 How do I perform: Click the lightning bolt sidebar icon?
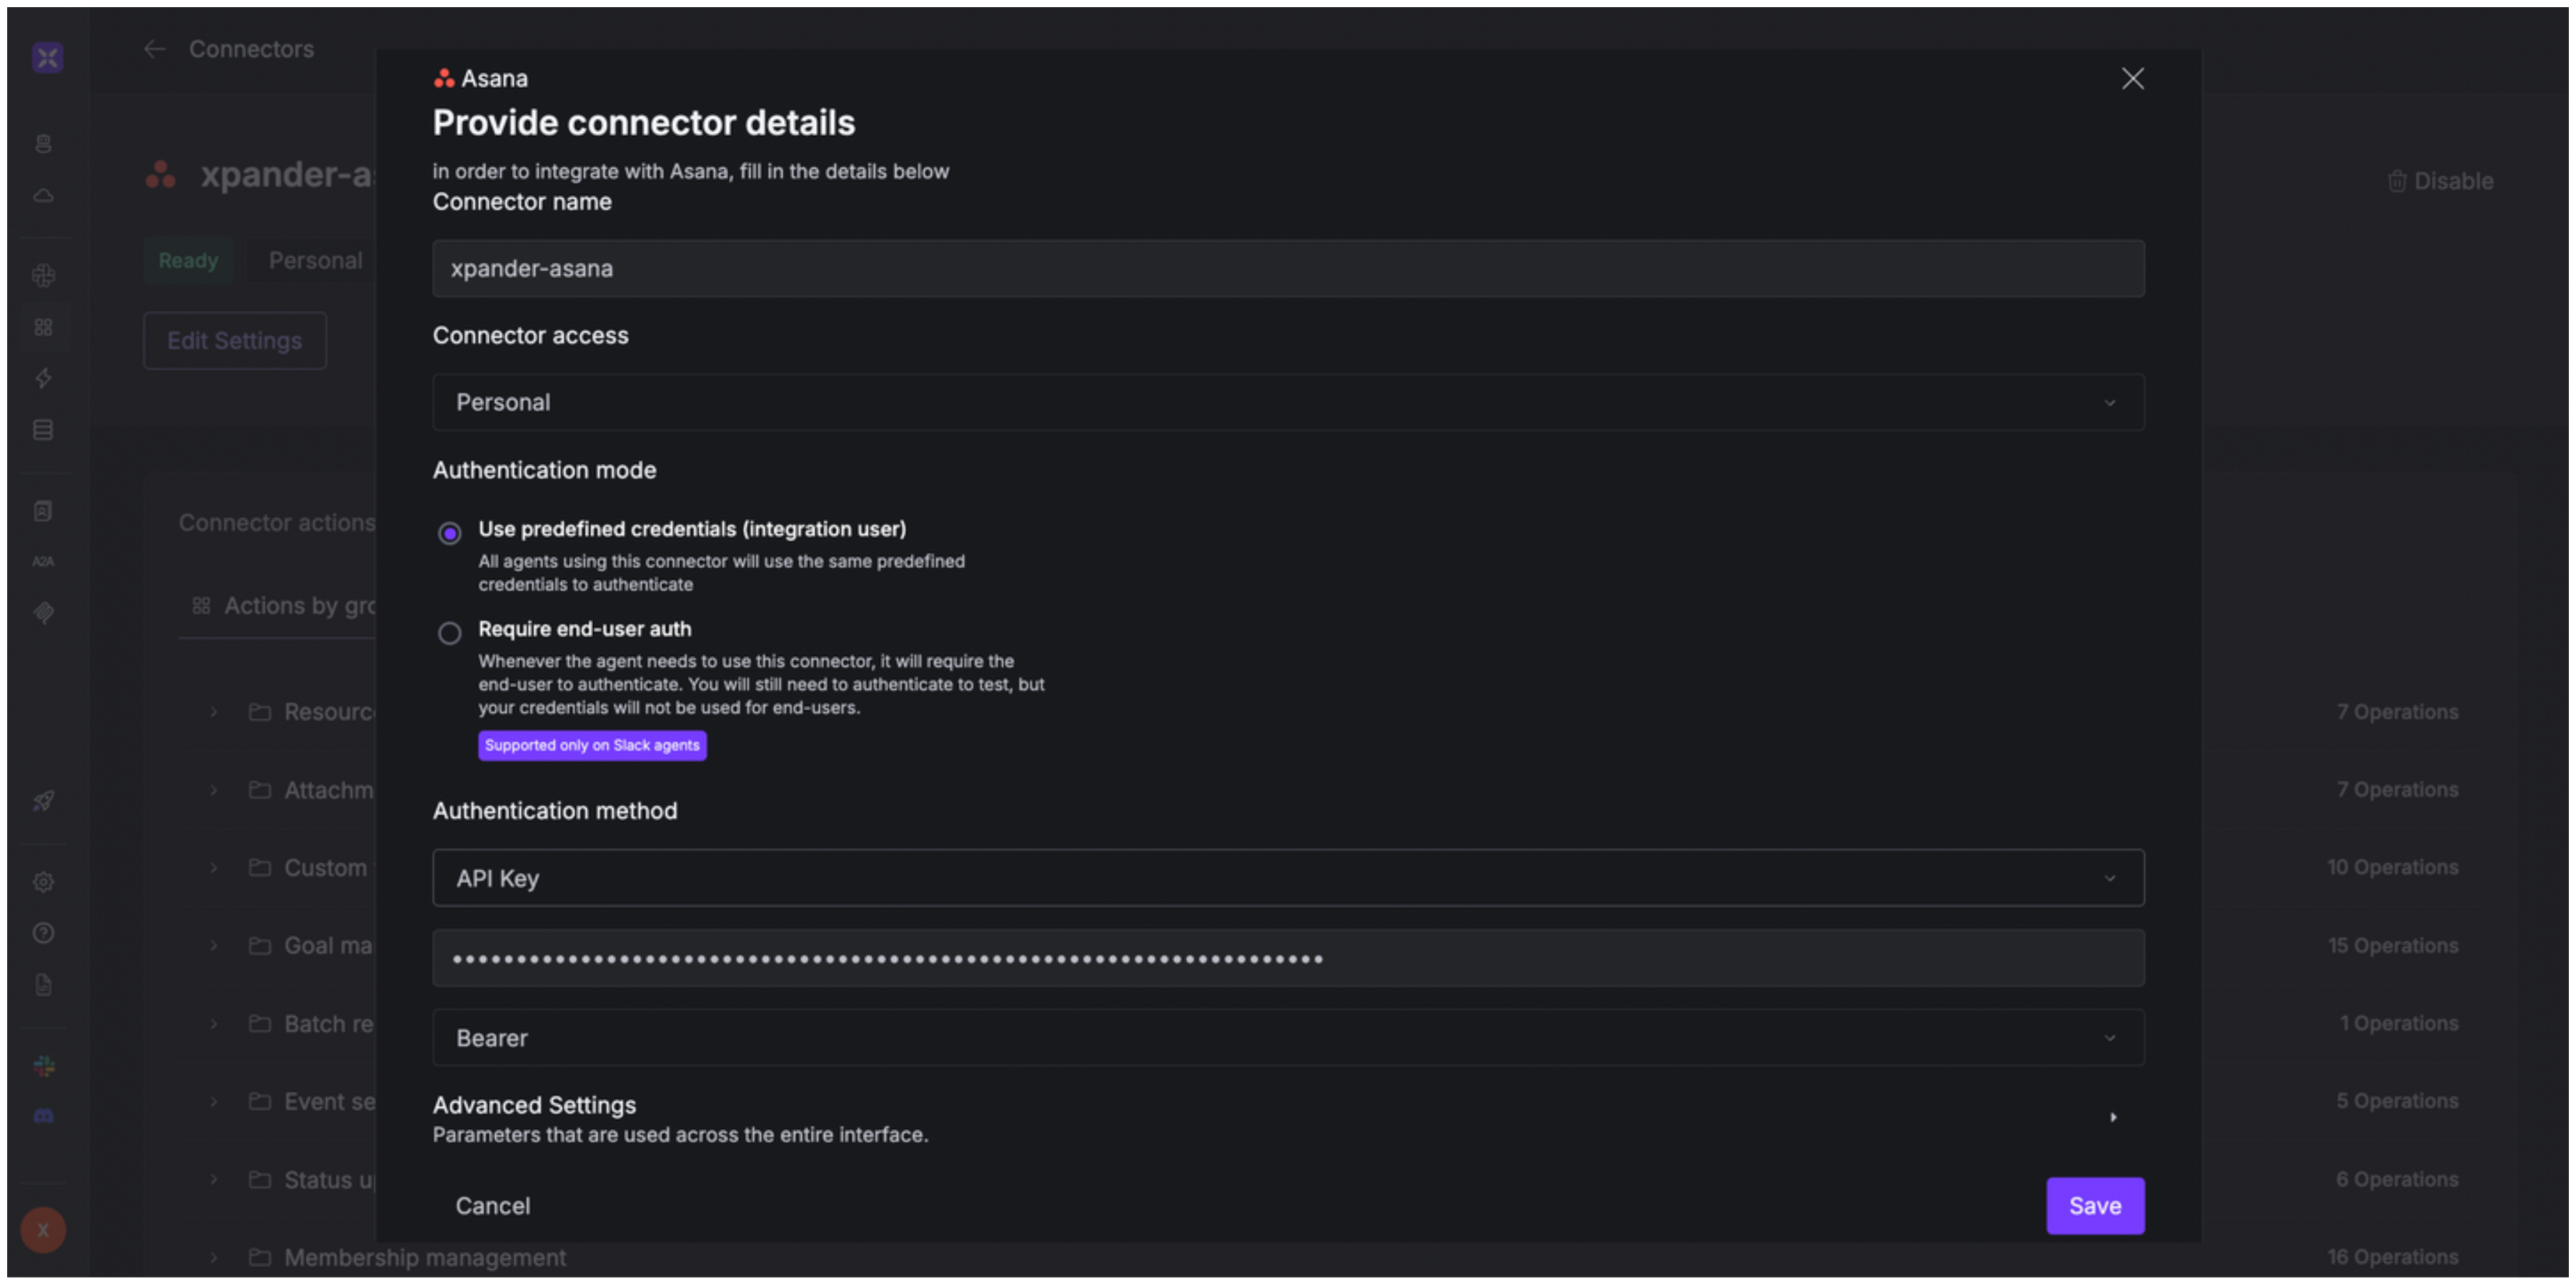[x=44, y=378]
